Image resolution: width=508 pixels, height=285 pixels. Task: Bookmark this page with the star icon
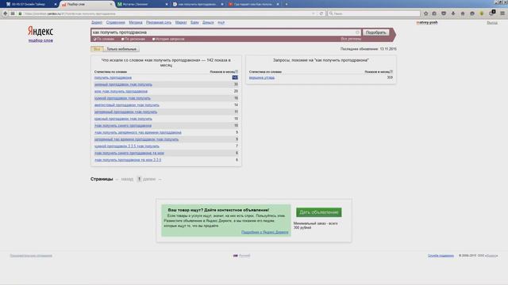425,13
